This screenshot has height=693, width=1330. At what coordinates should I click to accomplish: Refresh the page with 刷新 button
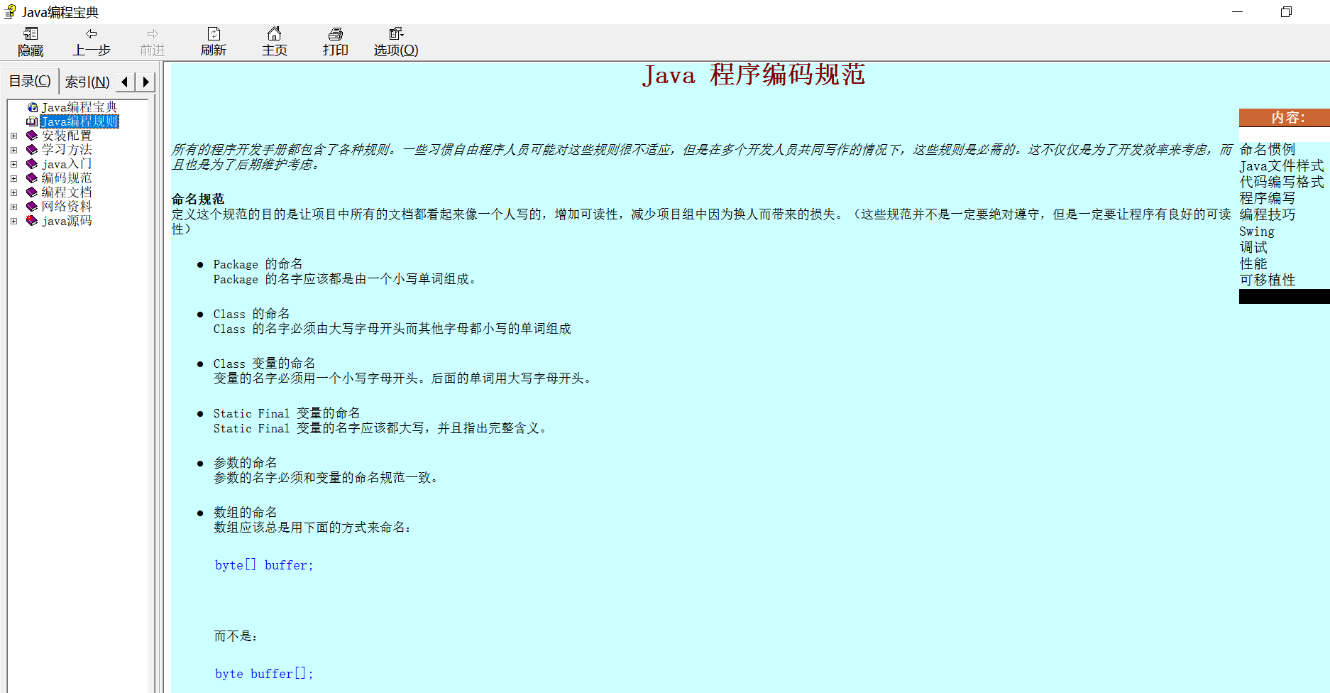[x=213, y=42]
